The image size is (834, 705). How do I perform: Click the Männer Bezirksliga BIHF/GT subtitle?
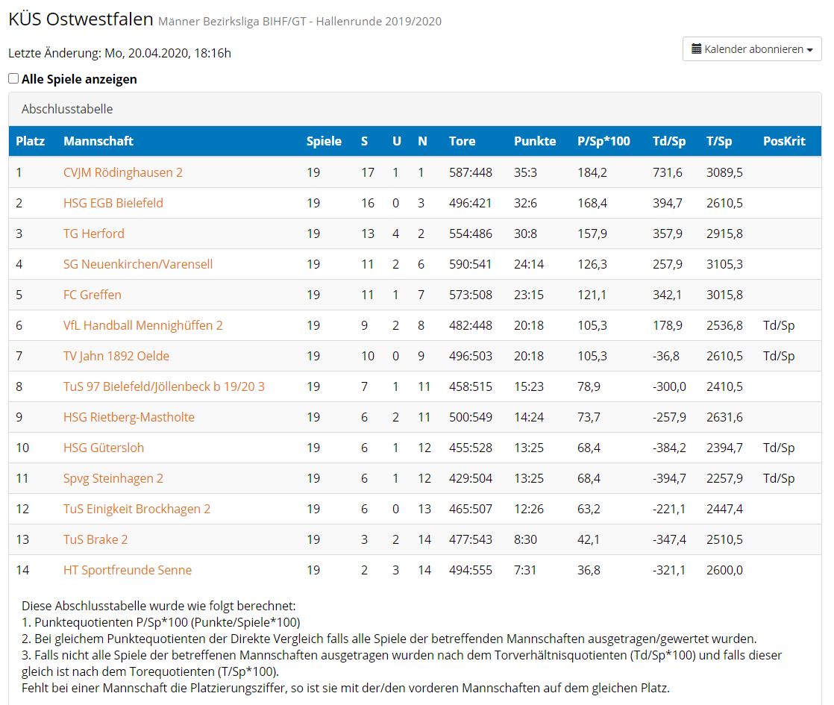300,22
